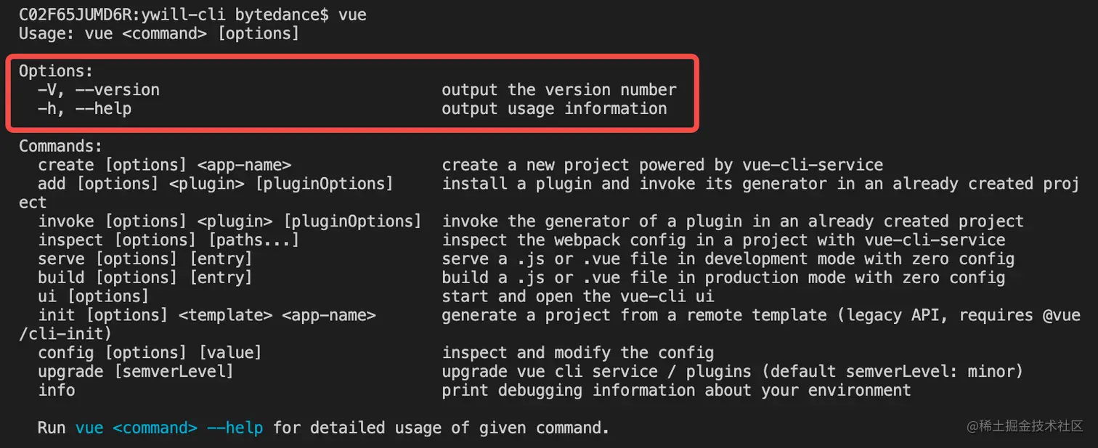Click the 'output the version number' description

coord(559,90)
